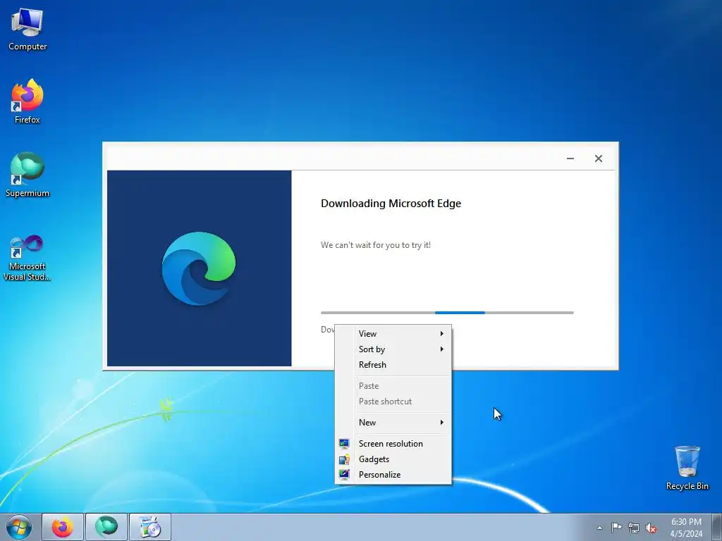Click the View submenu arrow
The image size is (722, 541).
(441, 333)
